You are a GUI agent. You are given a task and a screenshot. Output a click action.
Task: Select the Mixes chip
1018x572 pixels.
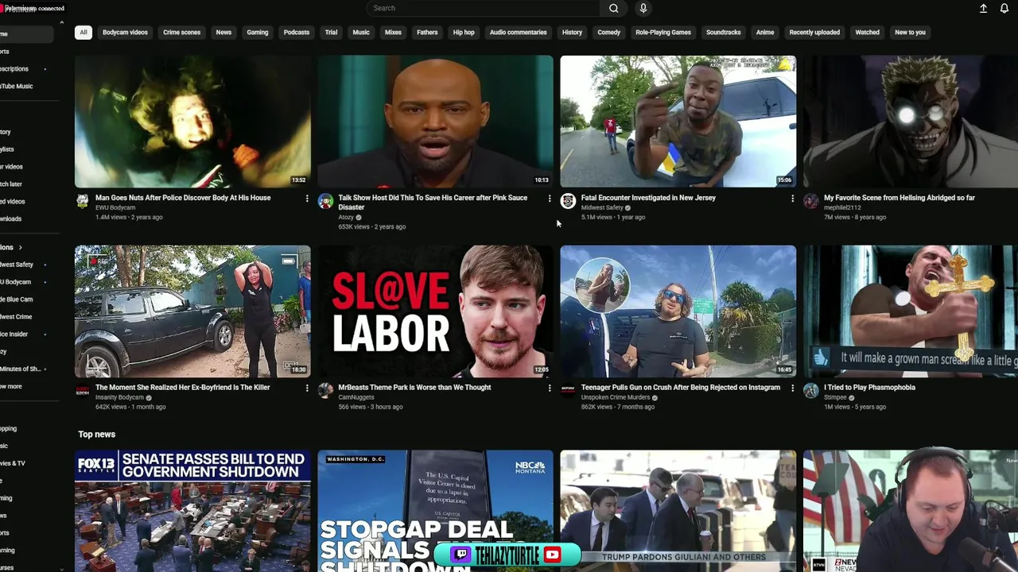click(393, 33)
